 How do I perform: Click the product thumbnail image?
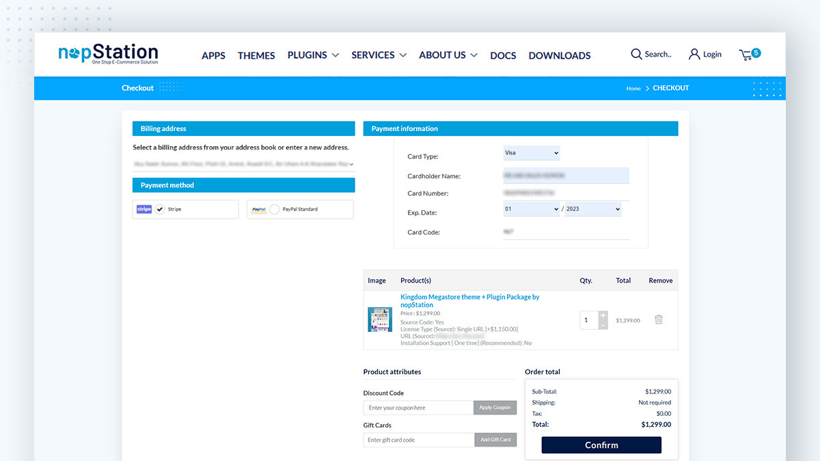tap(380, 320)
